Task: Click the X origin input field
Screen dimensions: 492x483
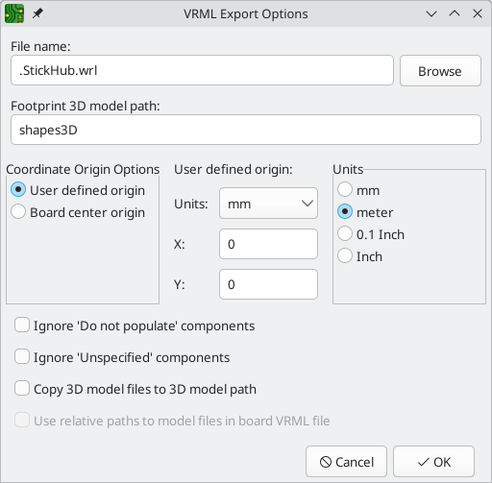Action: pyautogui.click(x=268, y=244)
